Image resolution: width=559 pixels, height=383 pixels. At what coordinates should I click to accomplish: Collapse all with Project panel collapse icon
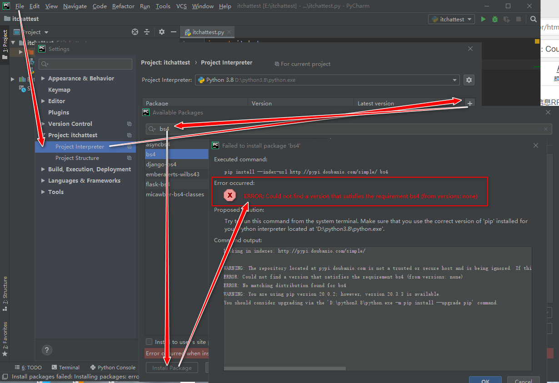147,32
